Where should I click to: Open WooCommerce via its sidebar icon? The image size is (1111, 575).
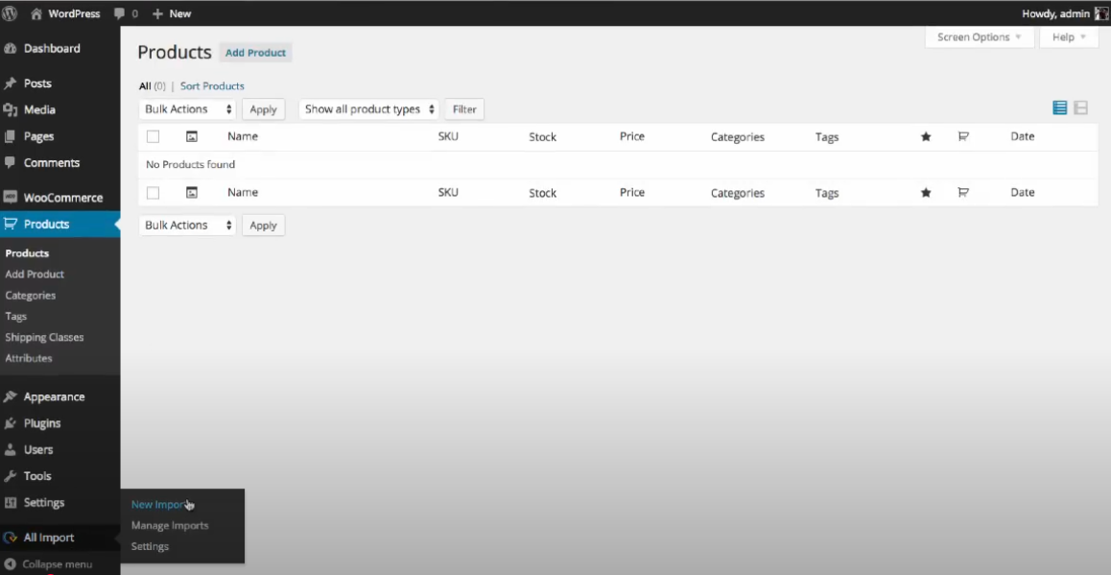pyautogui.click(x=10, y=198)
